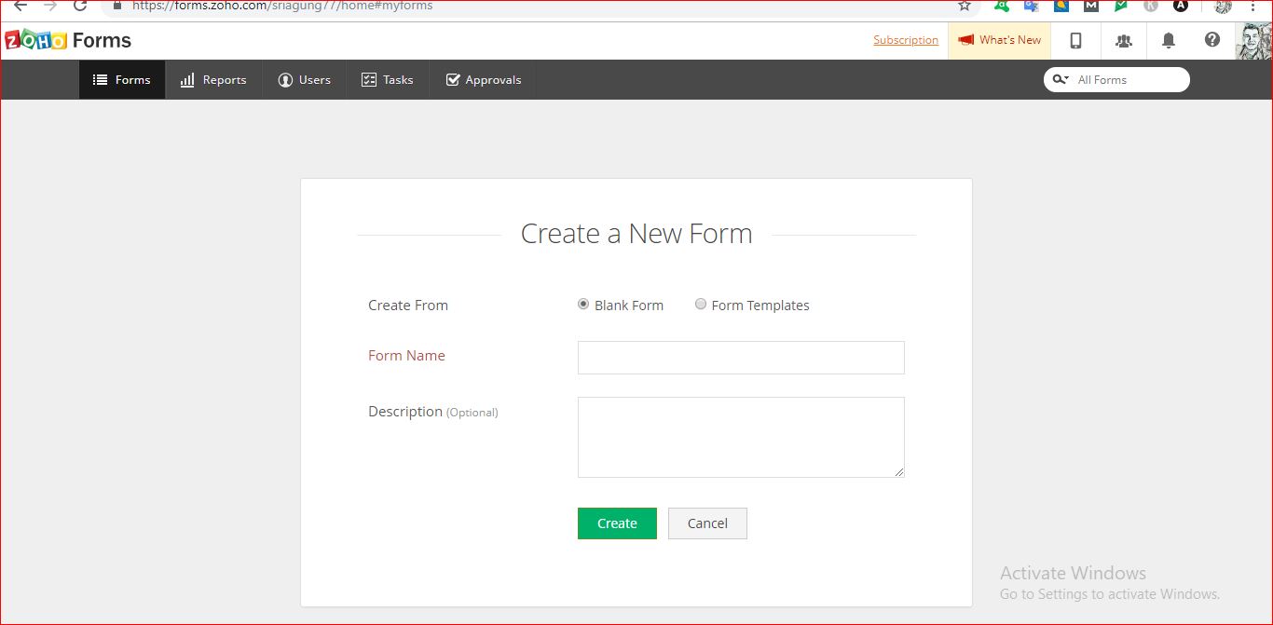
Task: Focus the Form Name input field
Action: [x=741, y=358]
